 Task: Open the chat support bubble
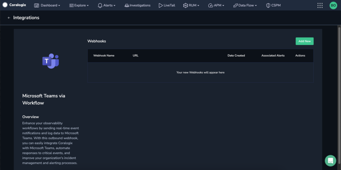(x=330, y=160)
